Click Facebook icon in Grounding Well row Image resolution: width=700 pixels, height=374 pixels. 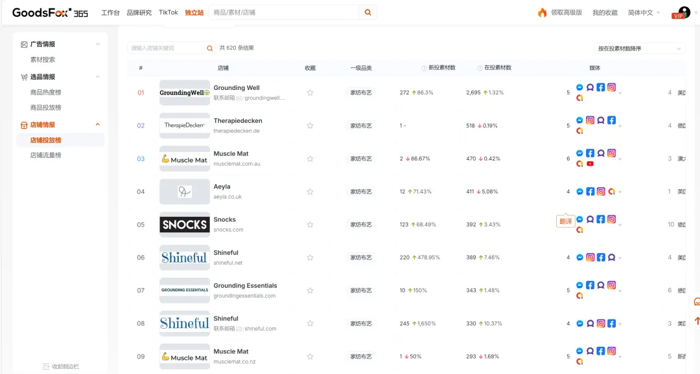point(601,87)
